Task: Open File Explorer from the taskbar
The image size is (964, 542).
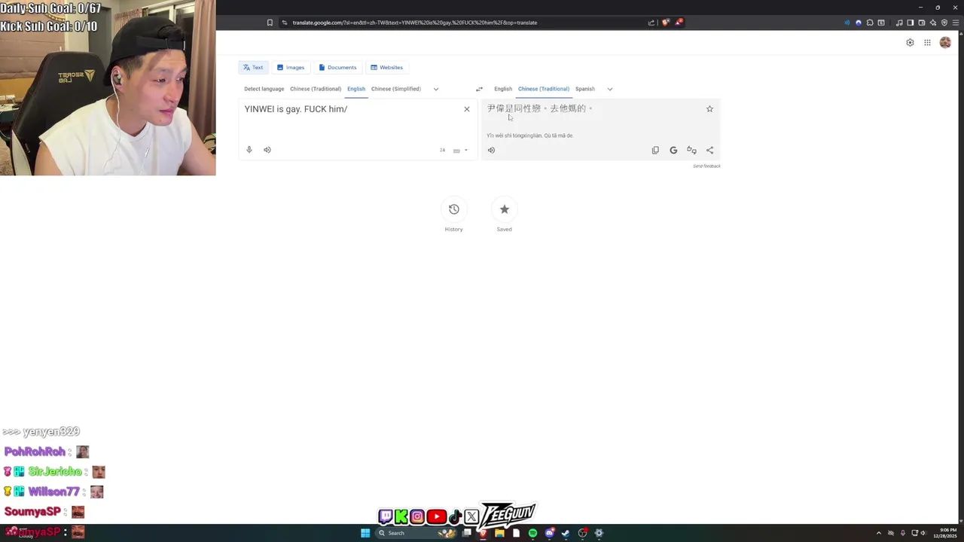Action: point(499,533)
